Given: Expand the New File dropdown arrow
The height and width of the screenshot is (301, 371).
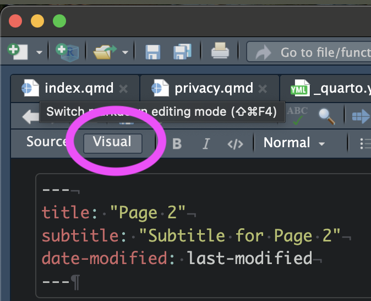Looking at the screenshot, I should coord(39,53).
